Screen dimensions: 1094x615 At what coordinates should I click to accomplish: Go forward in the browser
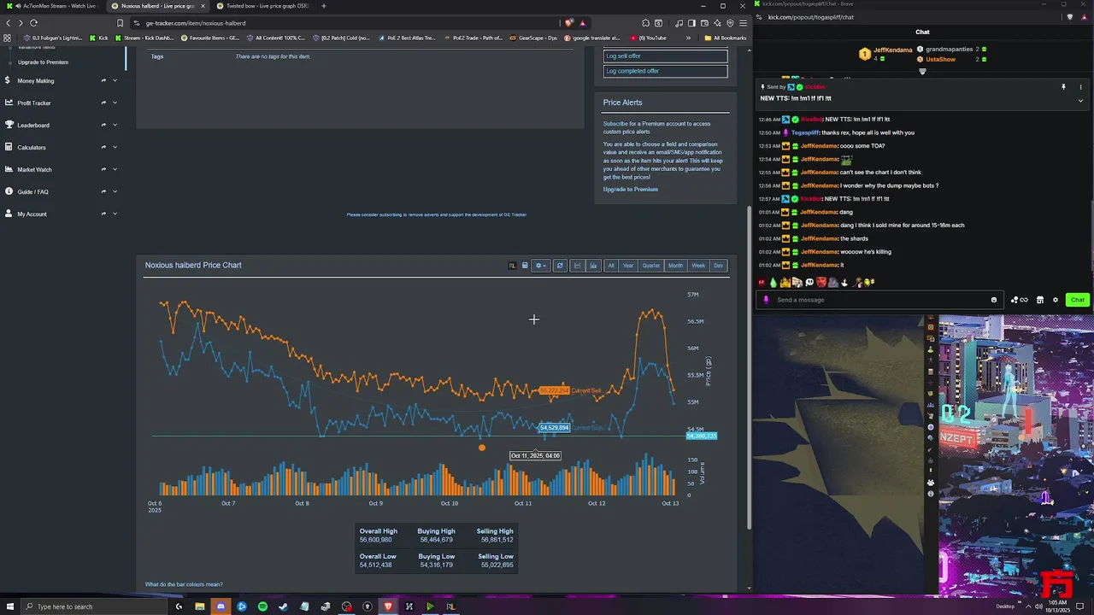click(20, 23)
